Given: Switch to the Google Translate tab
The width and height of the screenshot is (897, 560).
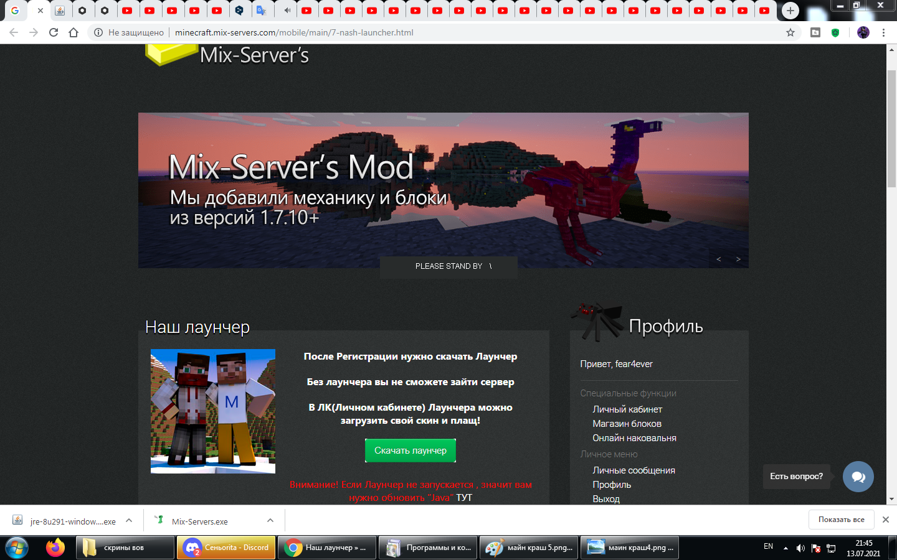Looking at the screenshot, I should 261,11.
